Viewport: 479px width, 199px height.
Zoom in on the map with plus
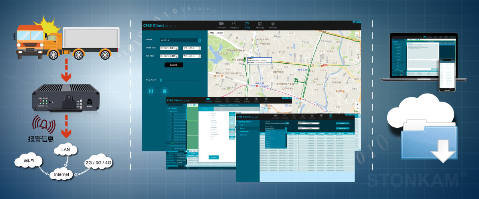357,105
